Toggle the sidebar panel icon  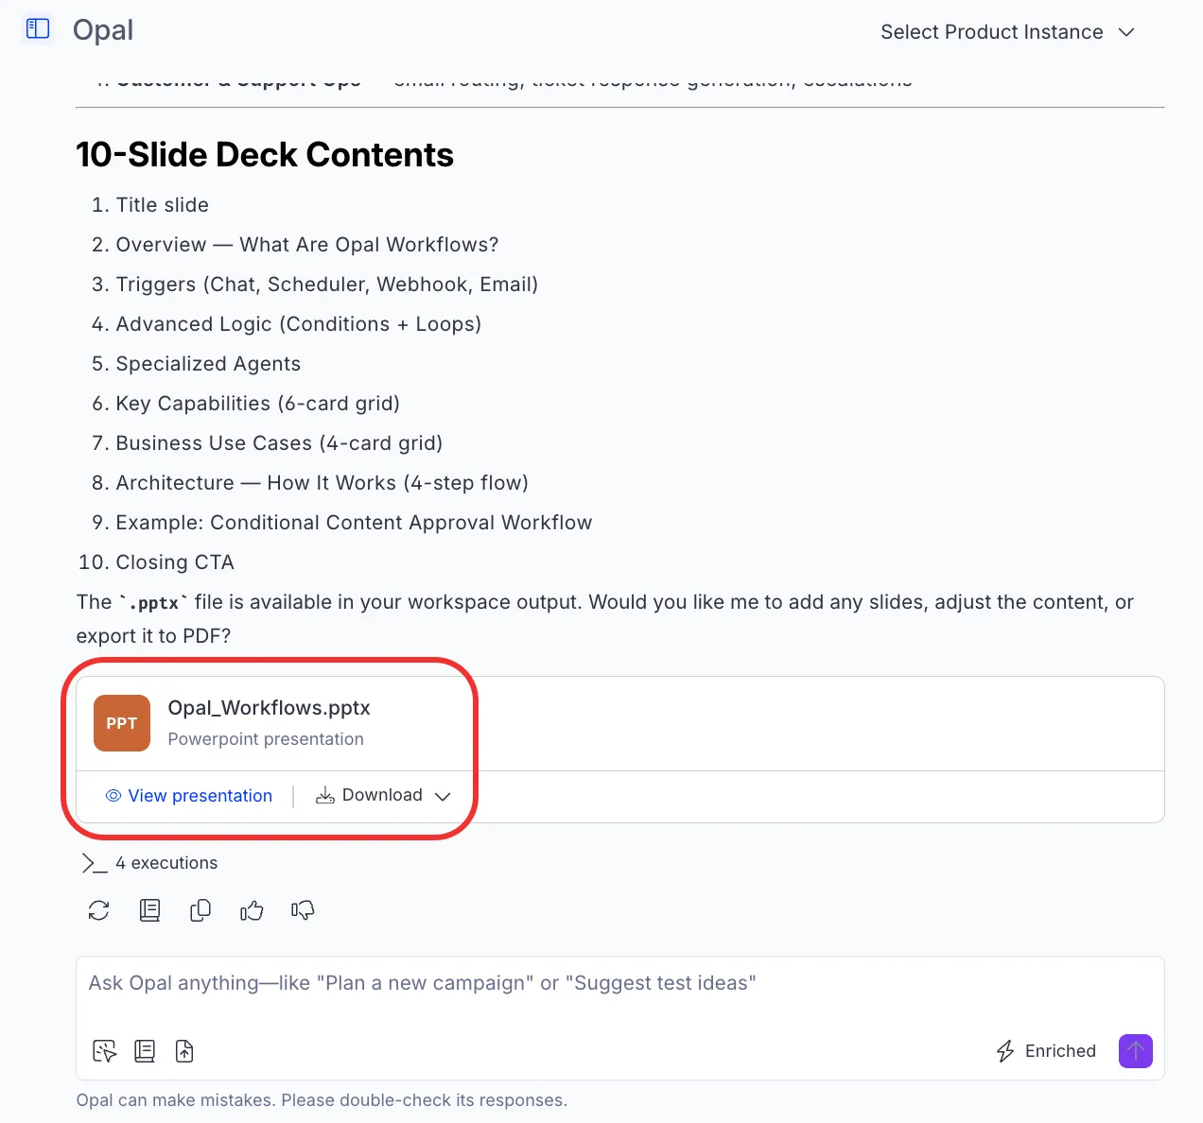[38, 29]
